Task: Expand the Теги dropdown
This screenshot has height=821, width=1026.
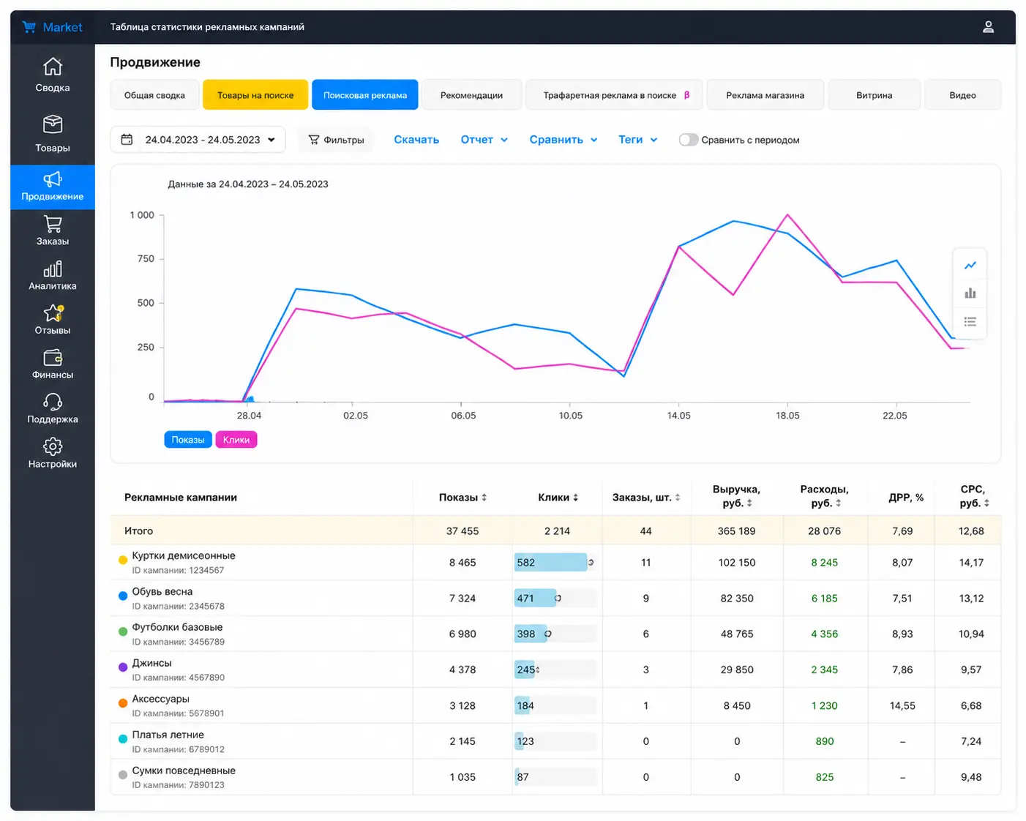Action: (x=637, y=140)
